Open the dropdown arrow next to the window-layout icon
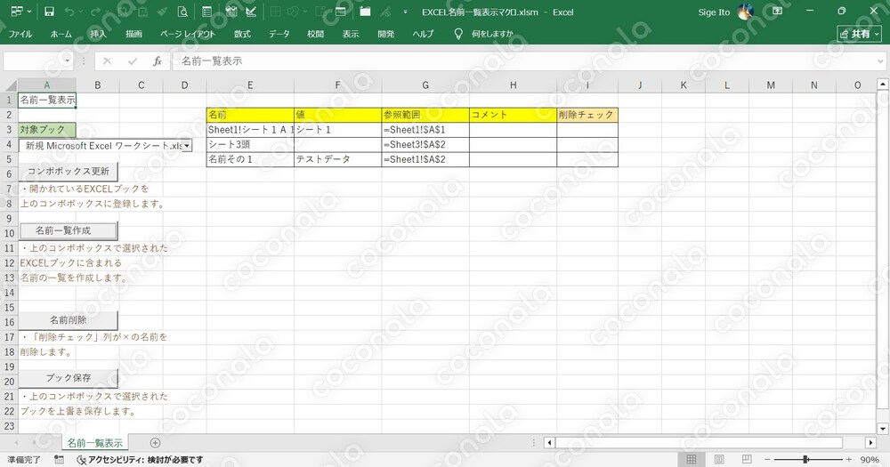This screenshot has width=890, height=467. coord(29,12)
